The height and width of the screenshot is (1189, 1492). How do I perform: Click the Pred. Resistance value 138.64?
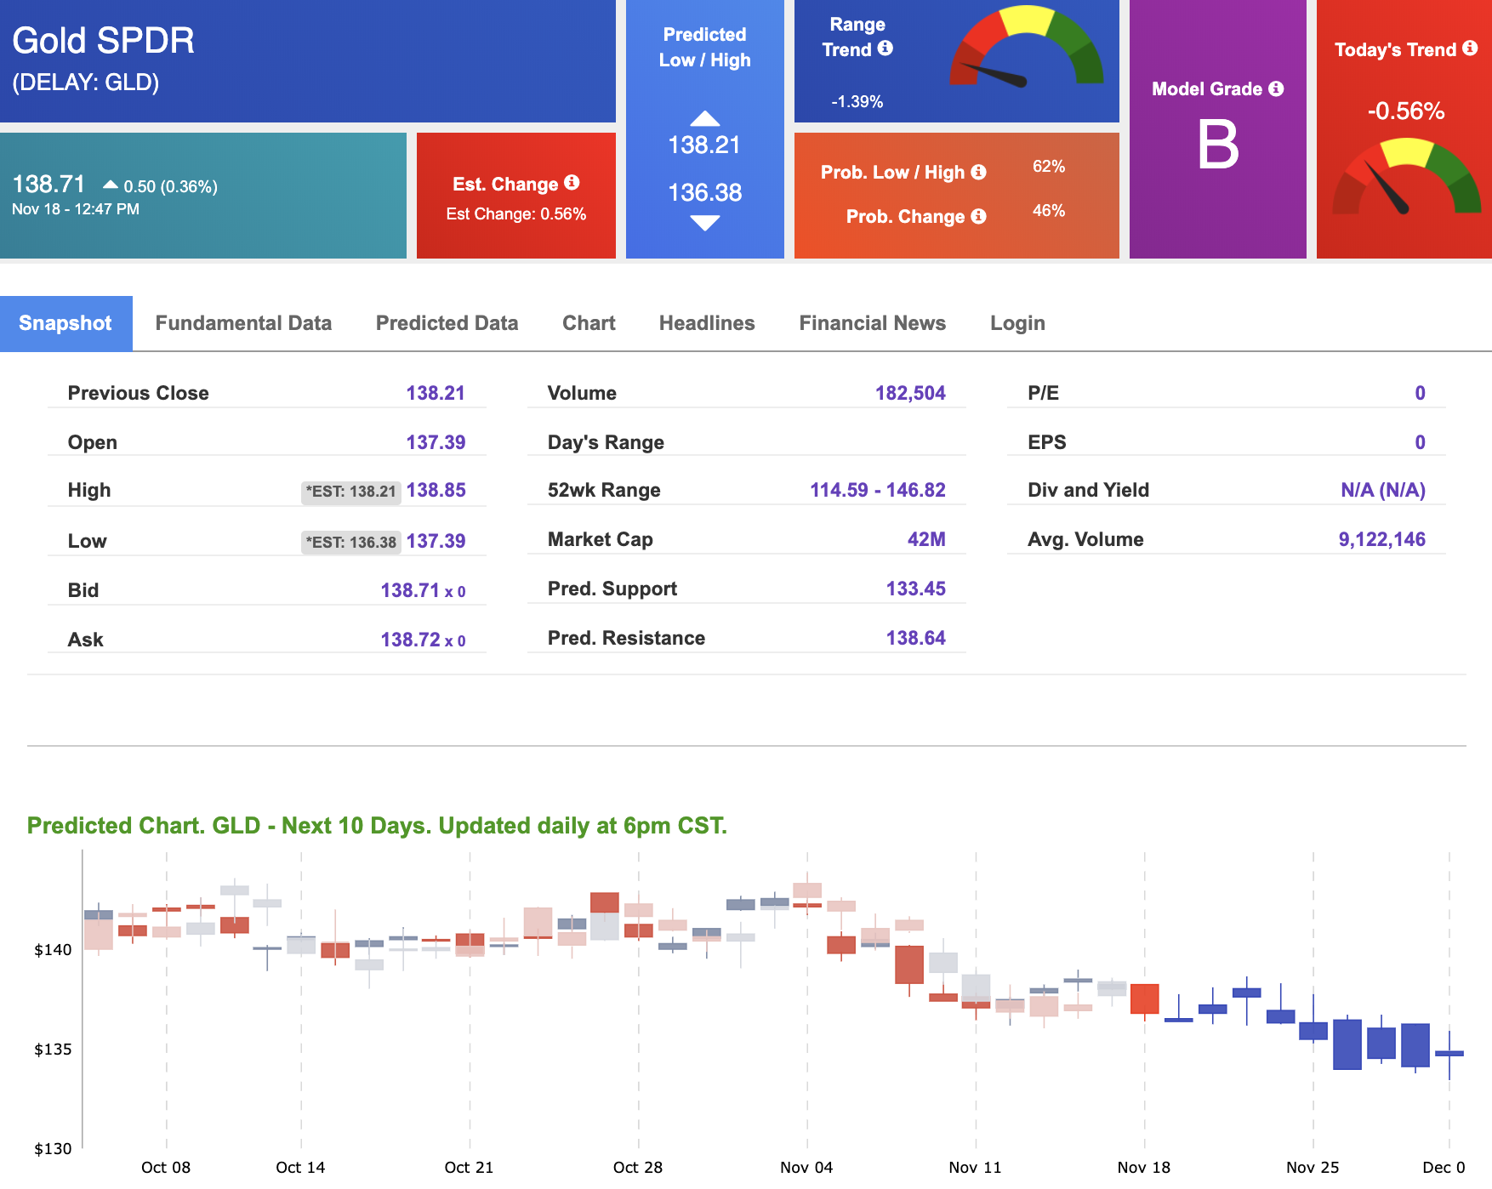(915, 638)
